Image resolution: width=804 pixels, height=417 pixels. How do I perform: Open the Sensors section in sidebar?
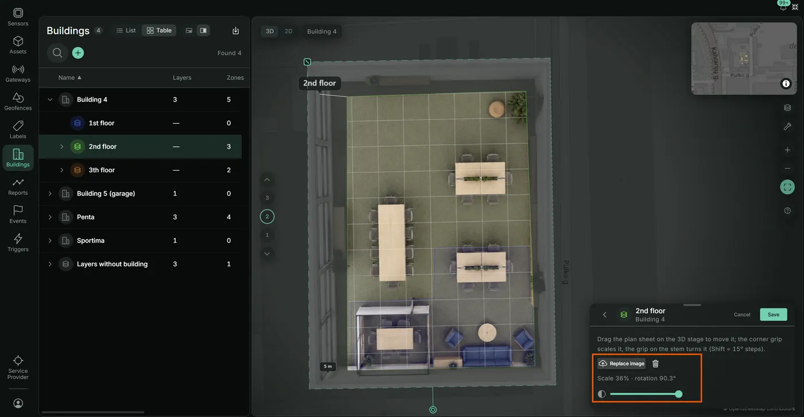(x=18, y=17)
